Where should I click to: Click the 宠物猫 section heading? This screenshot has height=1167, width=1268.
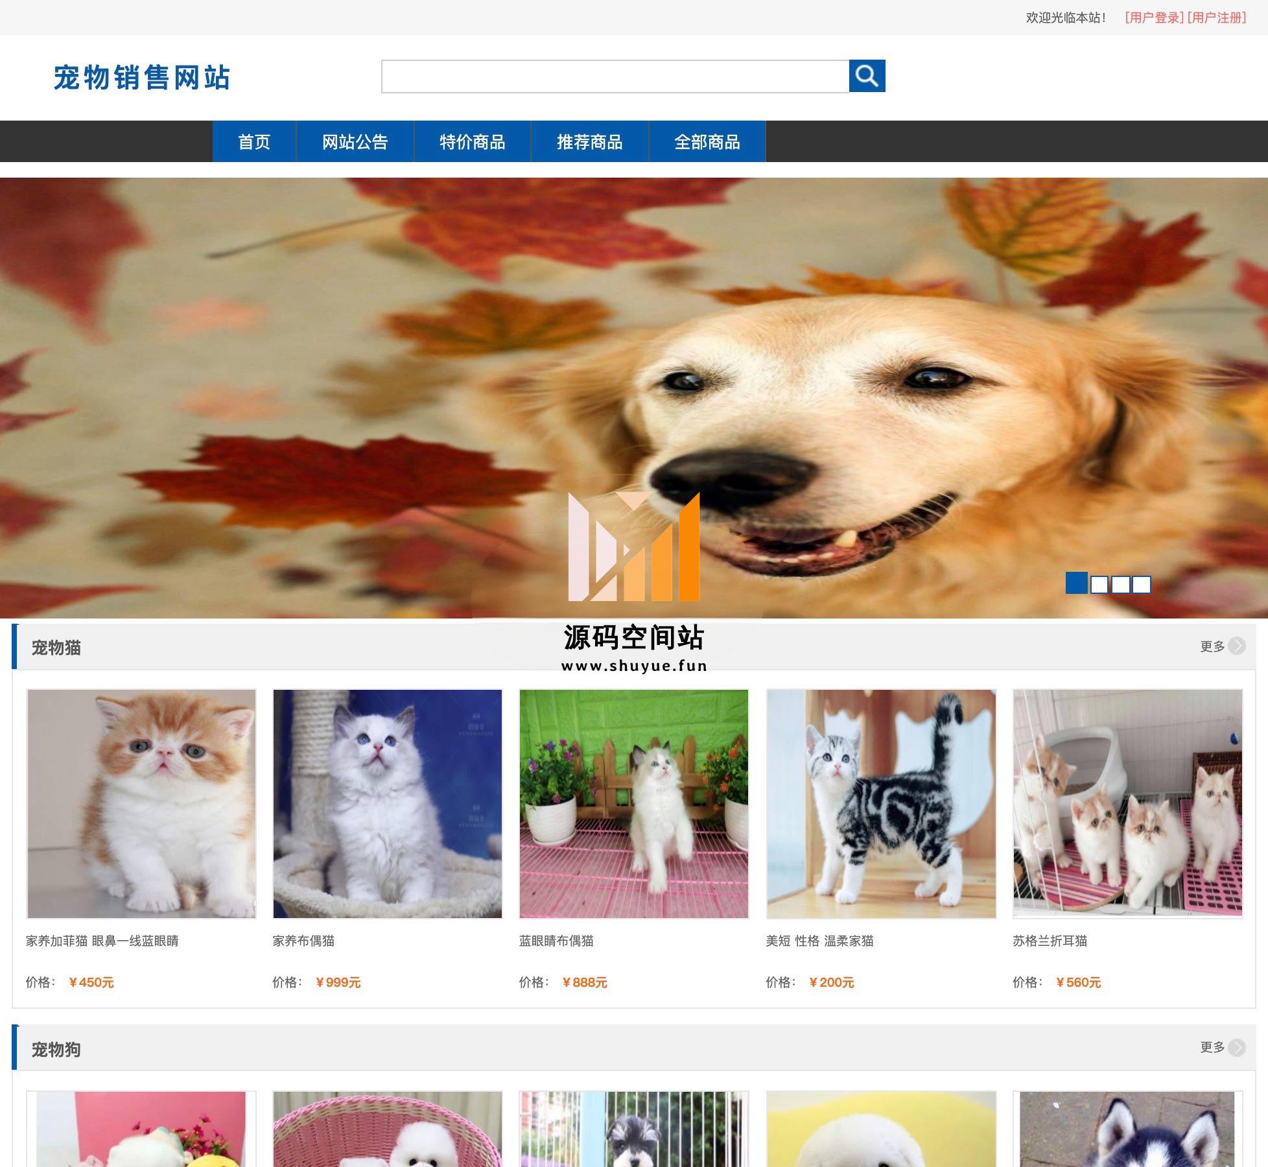56,647
